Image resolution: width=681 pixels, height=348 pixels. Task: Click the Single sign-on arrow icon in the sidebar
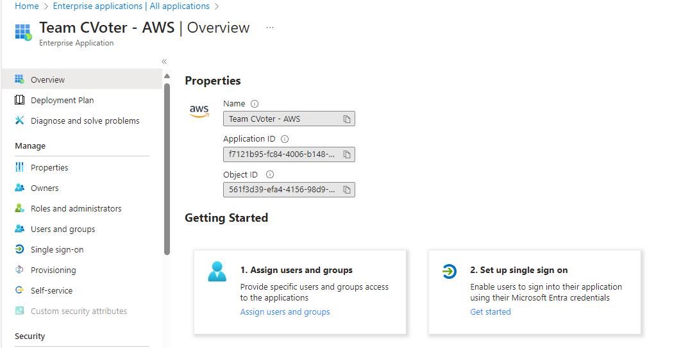pyautogui.click(x=19, y=249)
